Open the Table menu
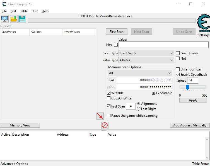 (24, 11)
